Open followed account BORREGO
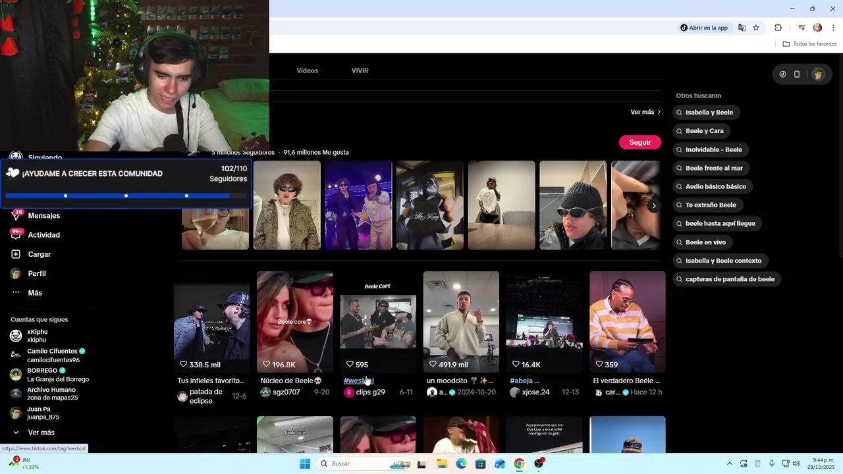 coord(50,375)
